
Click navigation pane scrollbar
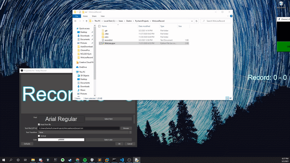(x=95, y=54)
